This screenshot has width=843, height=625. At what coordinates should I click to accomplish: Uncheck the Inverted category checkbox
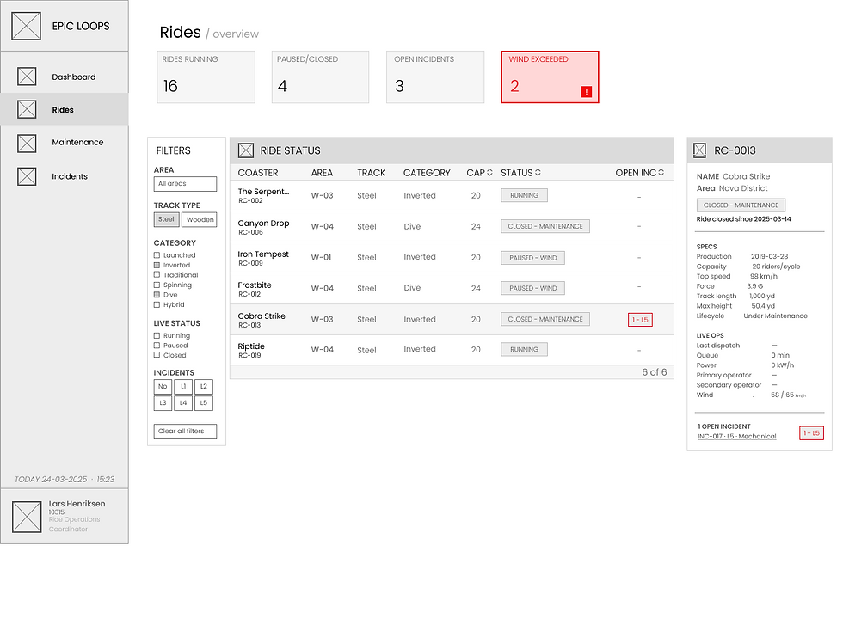157,265
